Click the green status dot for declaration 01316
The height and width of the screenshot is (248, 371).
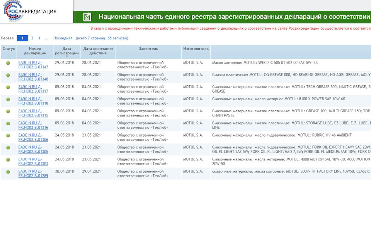(x=8, y=123)
